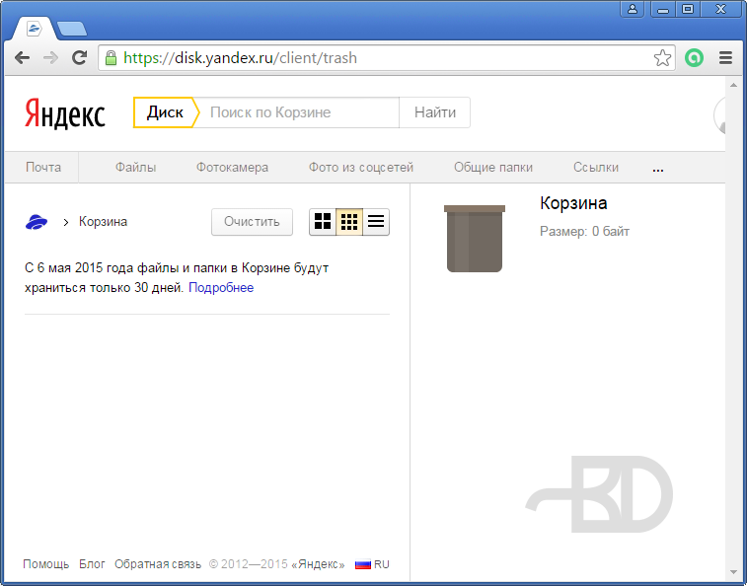Focus the Поиск по Корзине search field

pos(298,112)
